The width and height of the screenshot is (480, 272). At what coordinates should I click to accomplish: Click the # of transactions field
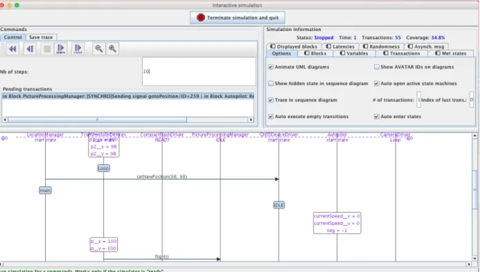click(x=419, y=100)
